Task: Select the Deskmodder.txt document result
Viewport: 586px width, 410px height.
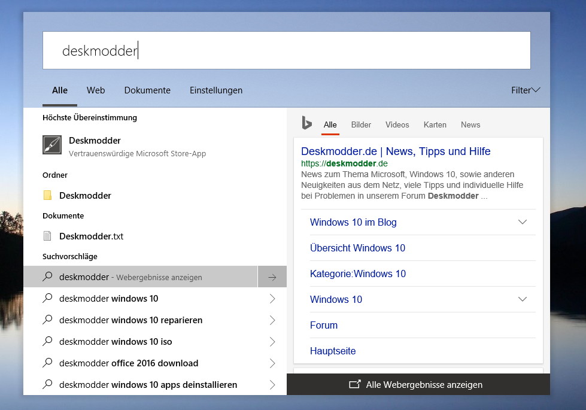Action: point(154,236)
